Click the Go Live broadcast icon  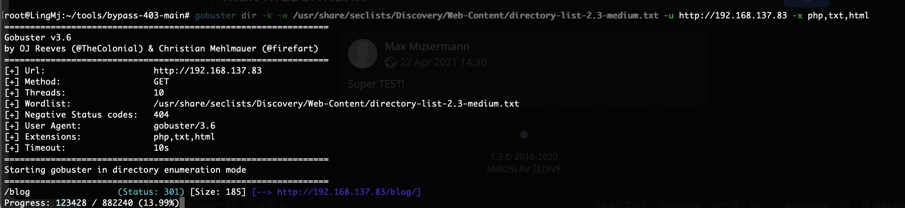[x=866, y=205]
